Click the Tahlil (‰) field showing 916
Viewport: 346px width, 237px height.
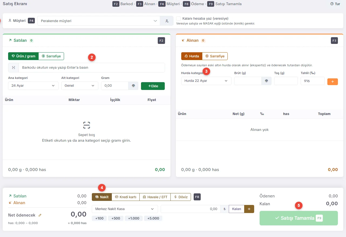pyautogui.click(x=313, y=81)
